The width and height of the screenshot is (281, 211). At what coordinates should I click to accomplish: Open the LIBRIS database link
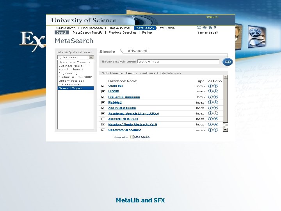114,91
